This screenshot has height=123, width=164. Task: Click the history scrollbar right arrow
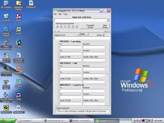(x=106, y=31)
